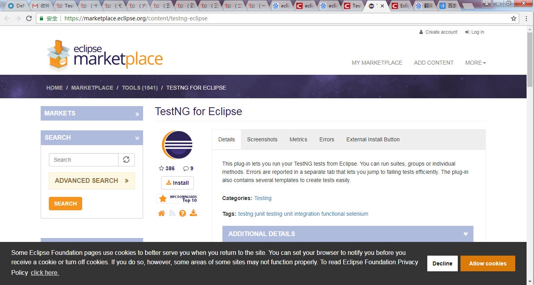
Task: Switch to the External Install Button tab
Action: click(x=373, y=139)
